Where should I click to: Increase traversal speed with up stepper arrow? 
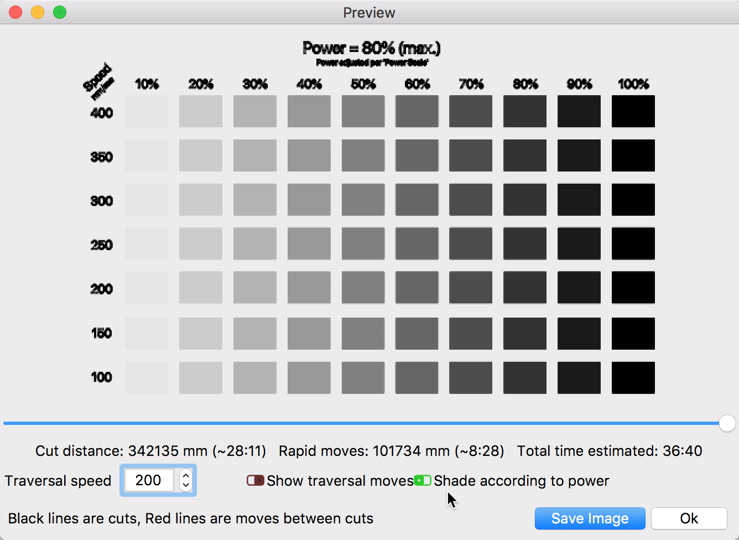click(x=186, y=475)
